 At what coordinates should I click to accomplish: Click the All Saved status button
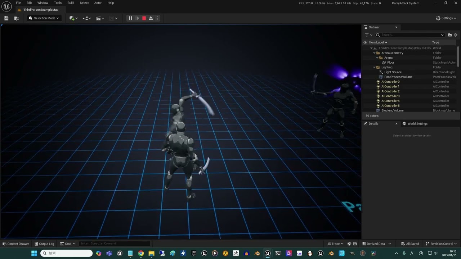click(x=410, y=244)
